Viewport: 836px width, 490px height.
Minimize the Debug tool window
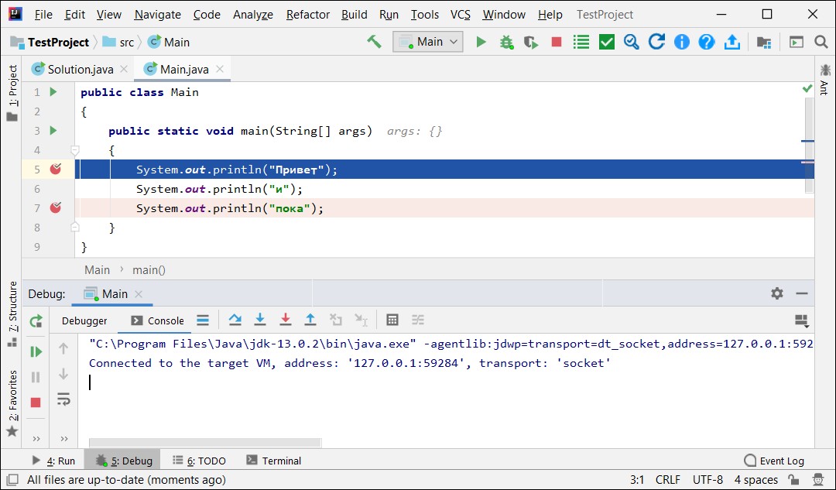tap(801, 293)
